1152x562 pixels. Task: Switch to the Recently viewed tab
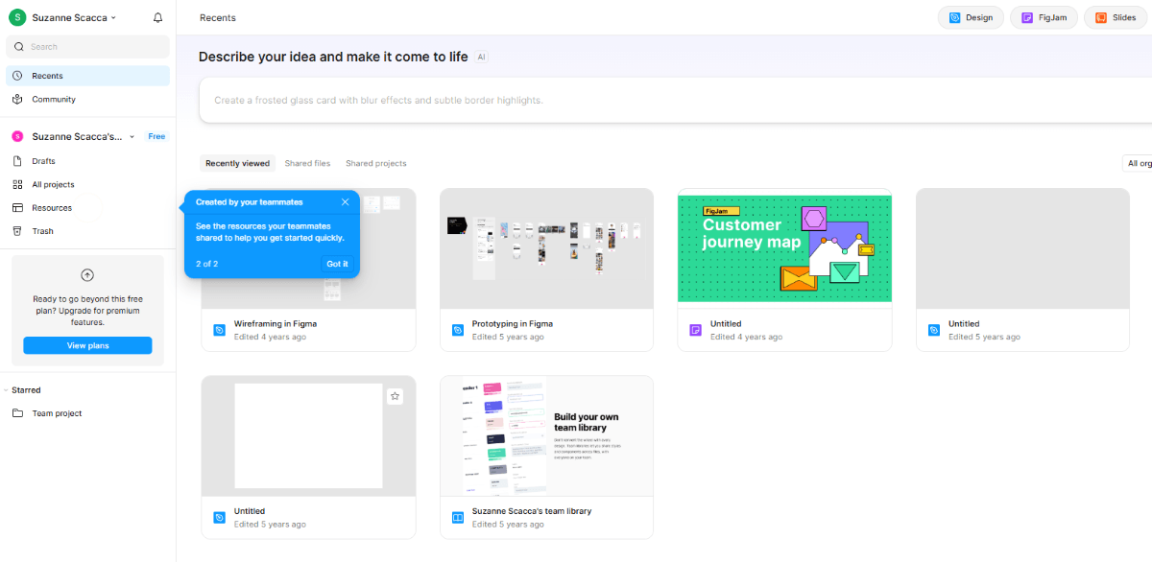tap(237, 163)
